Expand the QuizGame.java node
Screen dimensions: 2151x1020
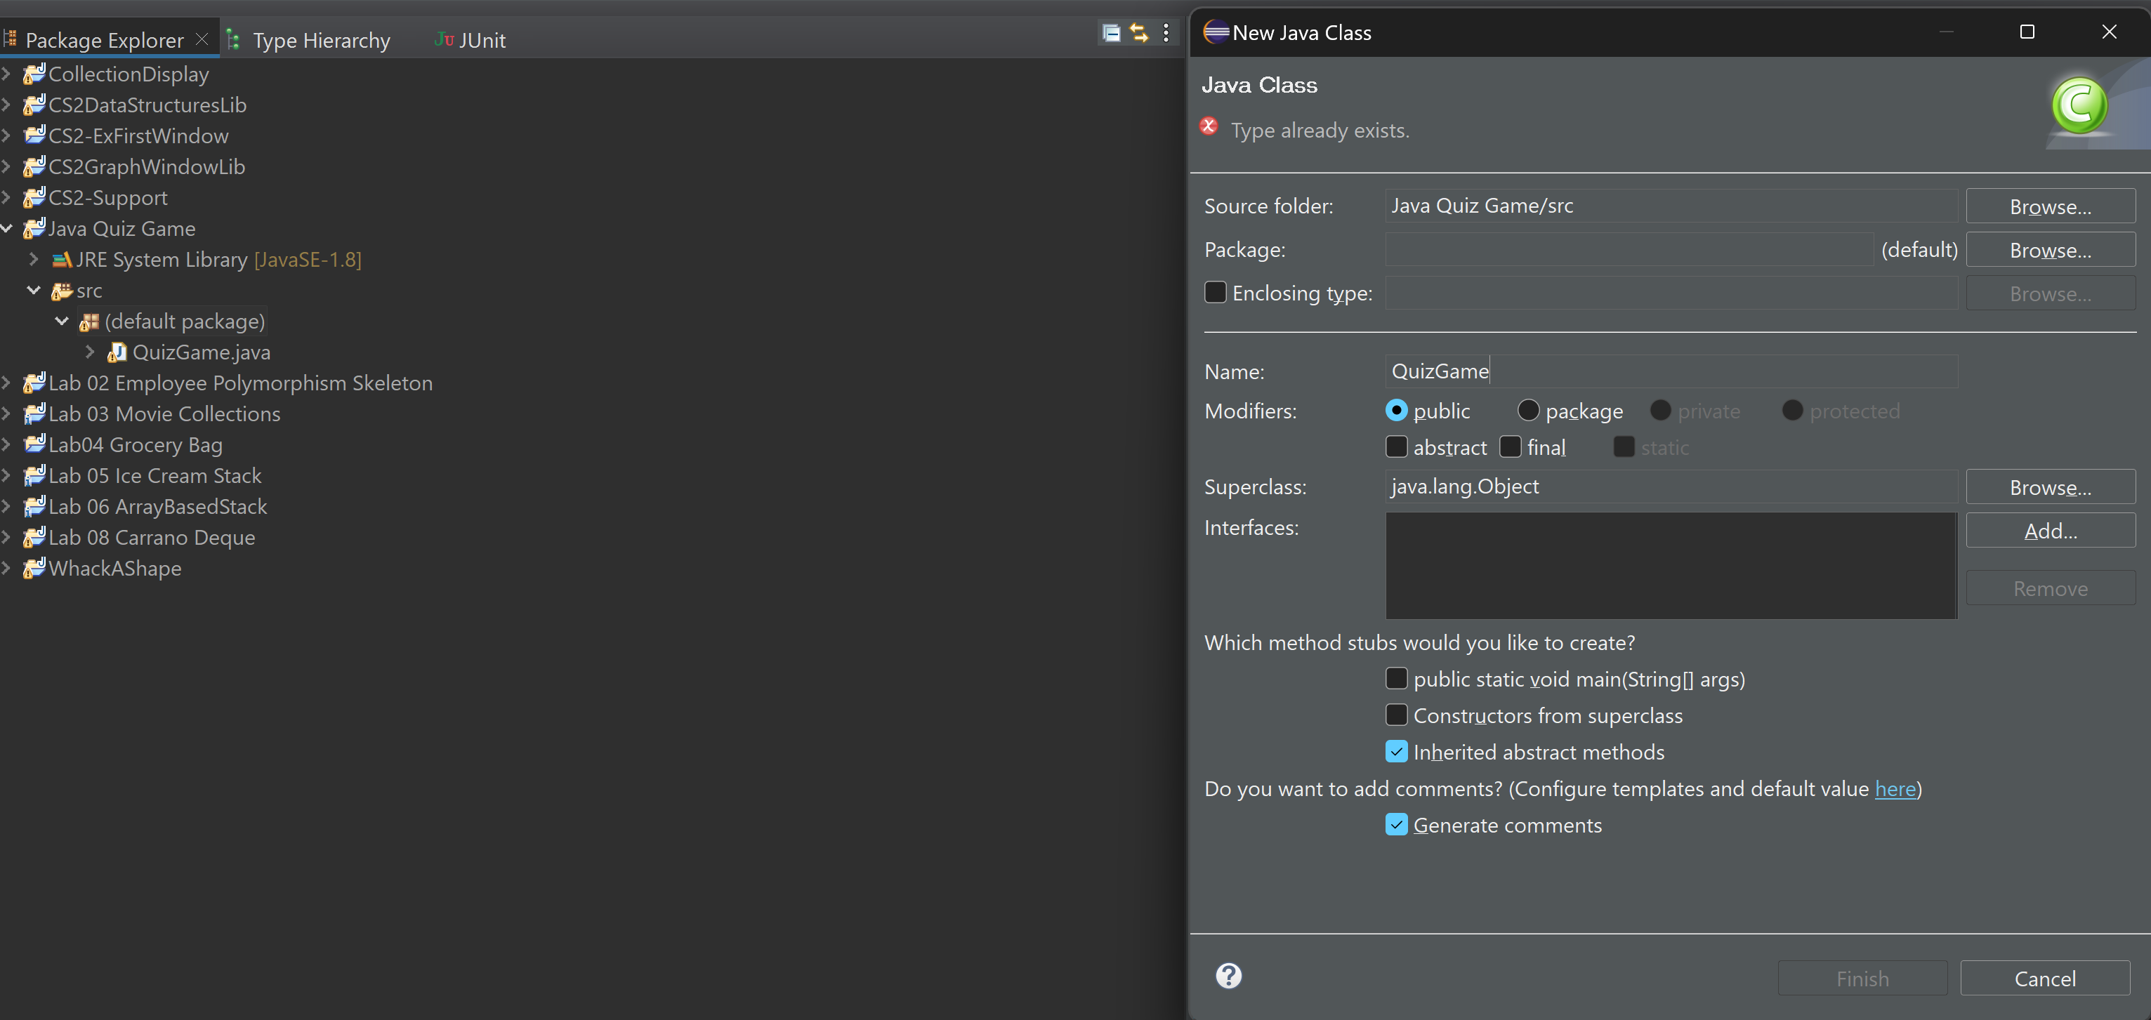tap(89, 352)
